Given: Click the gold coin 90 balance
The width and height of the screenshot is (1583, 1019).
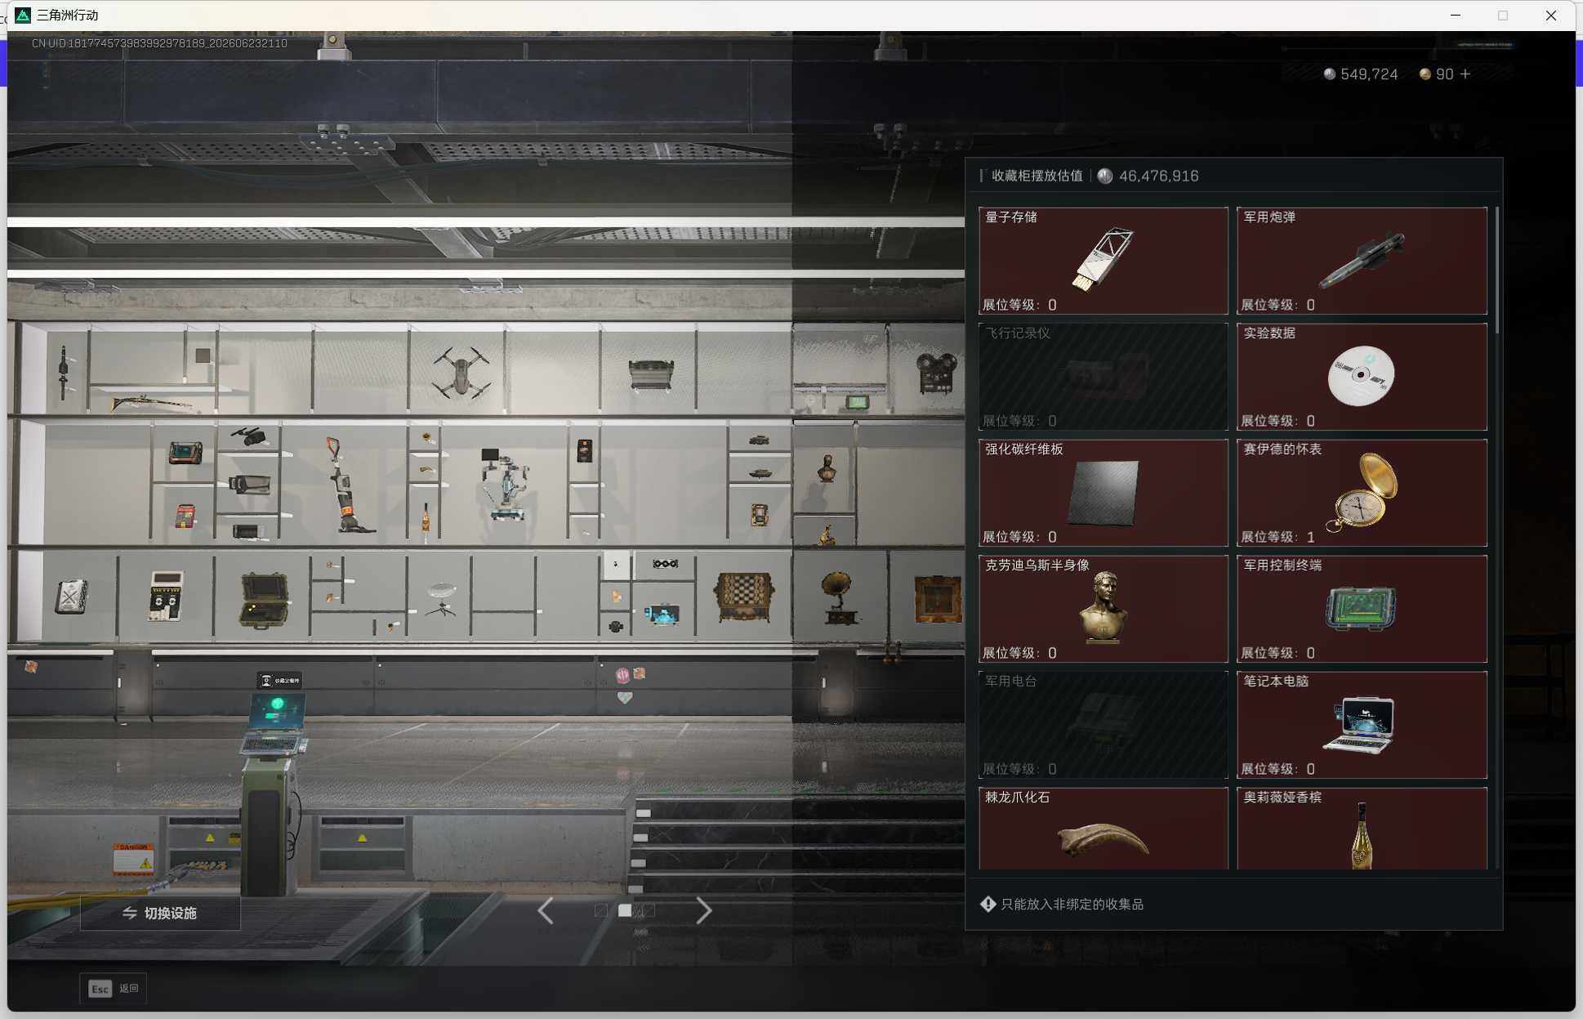Looking at the screenshot, I should coord(1437,74).
